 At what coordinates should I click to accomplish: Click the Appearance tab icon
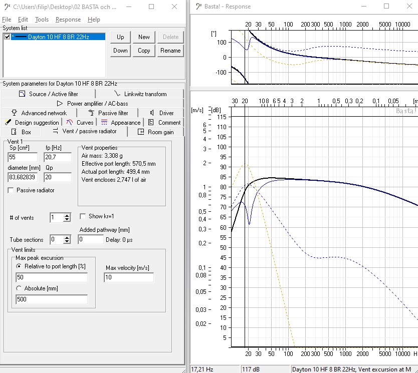(104, 122)
